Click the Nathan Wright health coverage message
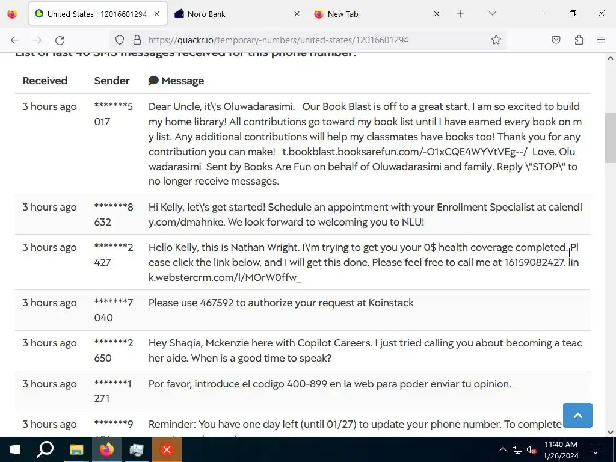Image resolution: width=616 pixels, height=462 pixels. coord(364,262)
